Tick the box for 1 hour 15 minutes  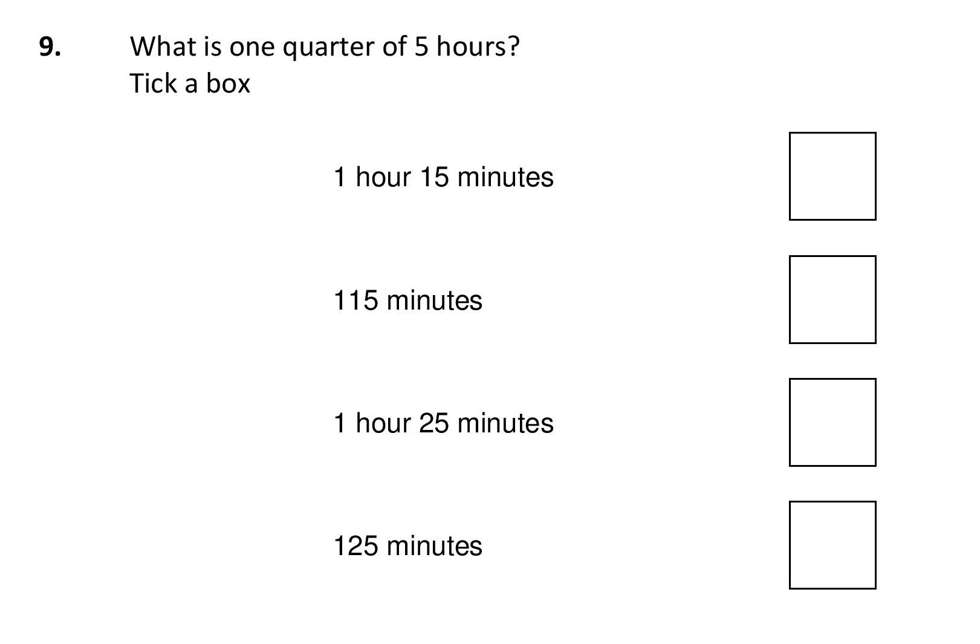(x=832, y=176)
